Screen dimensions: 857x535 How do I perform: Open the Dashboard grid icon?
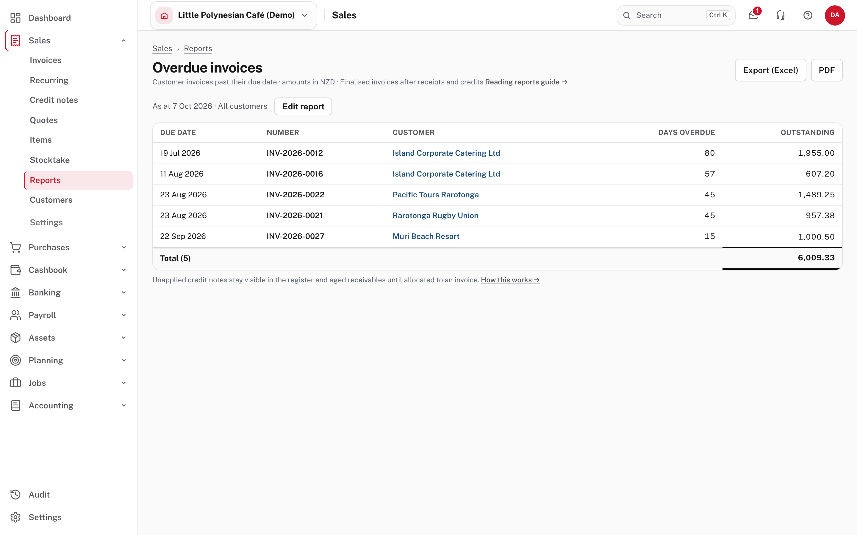(x=15, y=18)
